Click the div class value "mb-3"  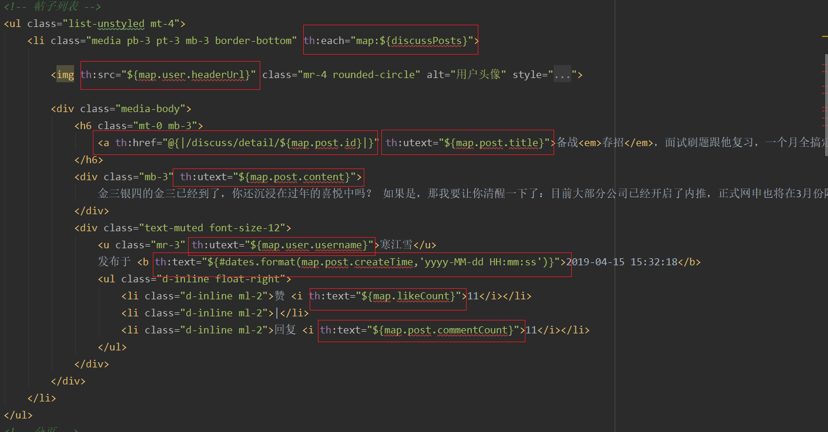tap(156, 177)
